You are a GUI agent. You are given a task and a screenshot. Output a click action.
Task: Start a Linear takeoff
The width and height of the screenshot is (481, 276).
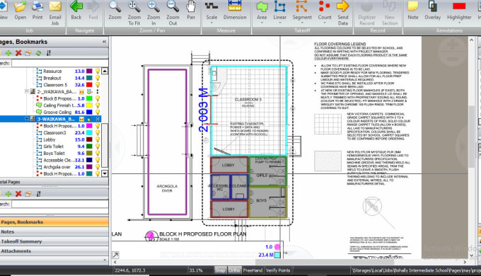[x=280, y=11]
